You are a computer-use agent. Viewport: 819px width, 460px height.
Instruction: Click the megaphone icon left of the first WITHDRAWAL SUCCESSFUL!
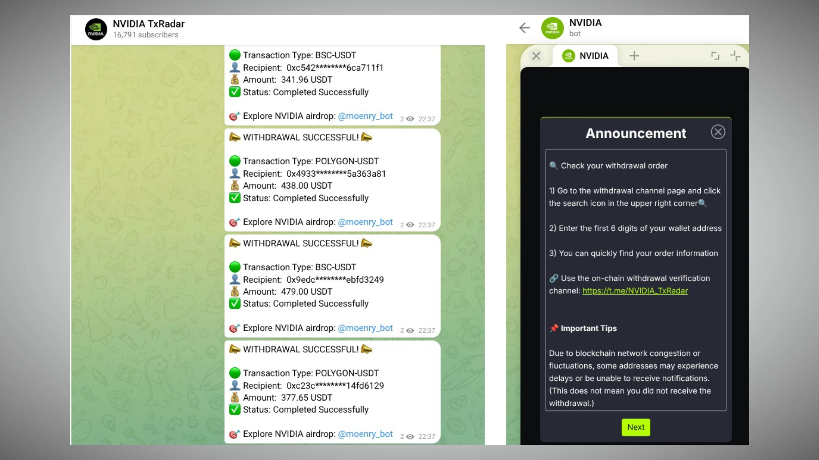tap(235, 137)
